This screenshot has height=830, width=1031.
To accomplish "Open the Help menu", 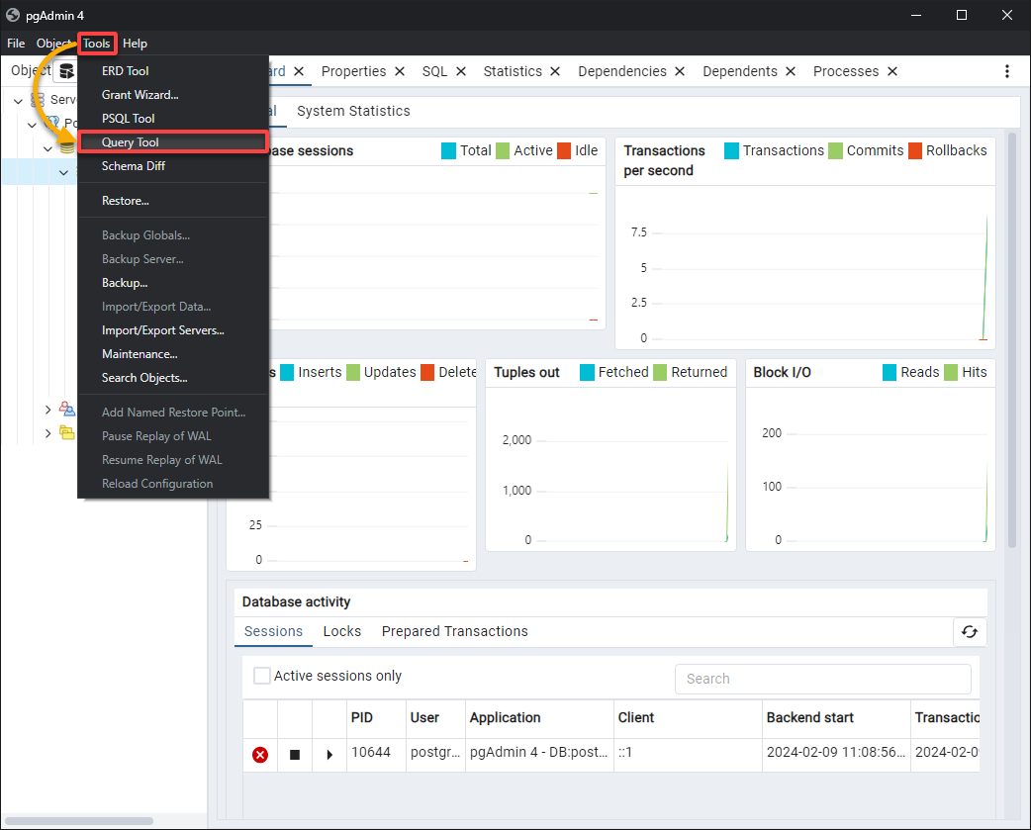I will (x=135, y=44).
